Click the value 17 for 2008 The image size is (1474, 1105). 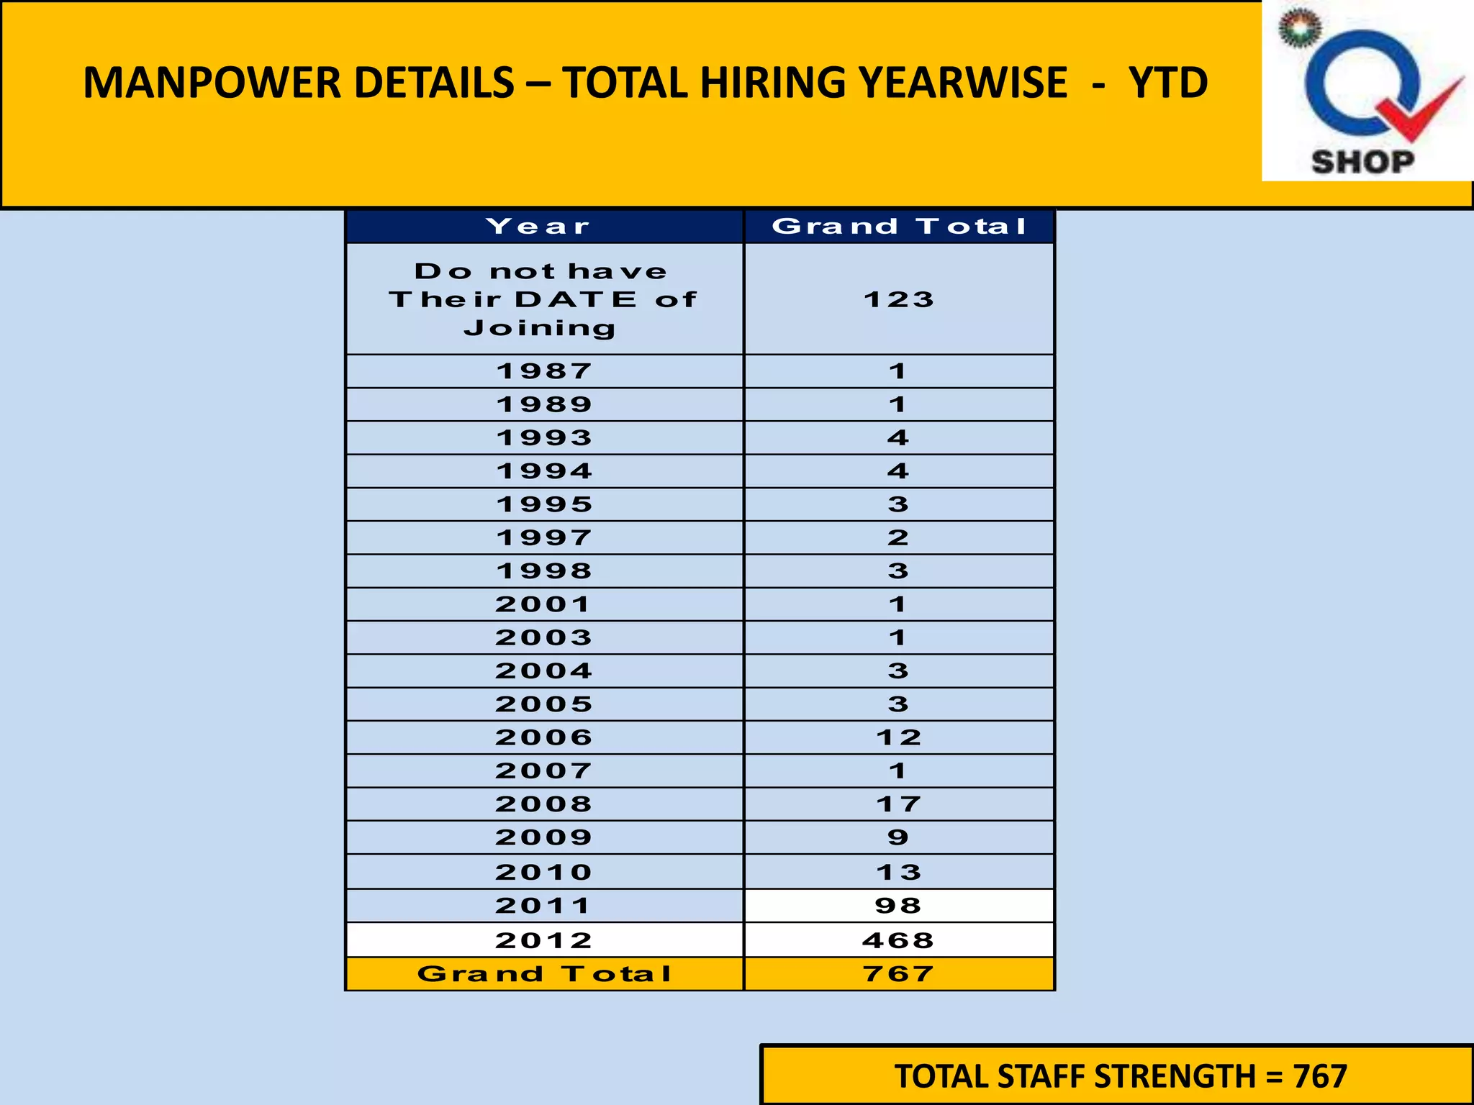pos(899,804)
